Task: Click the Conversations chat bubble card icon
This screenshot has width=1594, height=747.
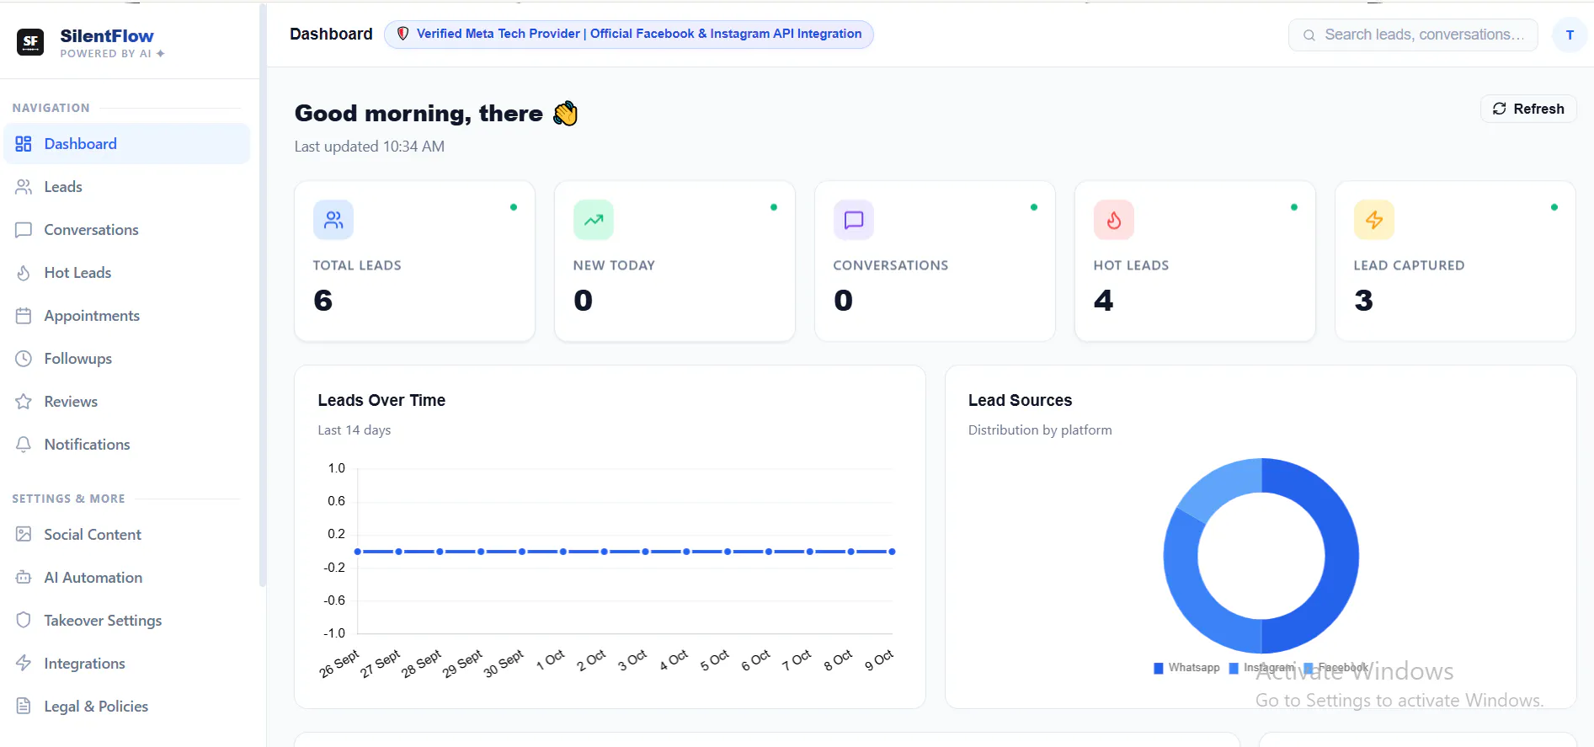Action: coord(854,220)
